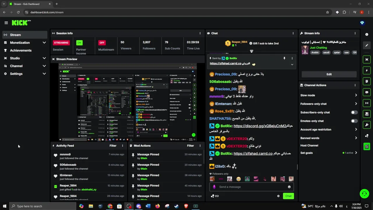
Task: Click the Stream Preview video
Action: [x=128, y=102]
